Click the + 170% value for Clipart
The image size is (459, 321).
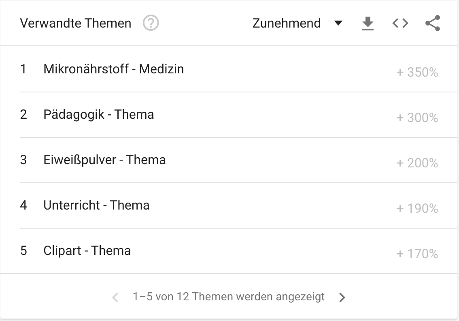pyautogui.click(x=417, y=254)
